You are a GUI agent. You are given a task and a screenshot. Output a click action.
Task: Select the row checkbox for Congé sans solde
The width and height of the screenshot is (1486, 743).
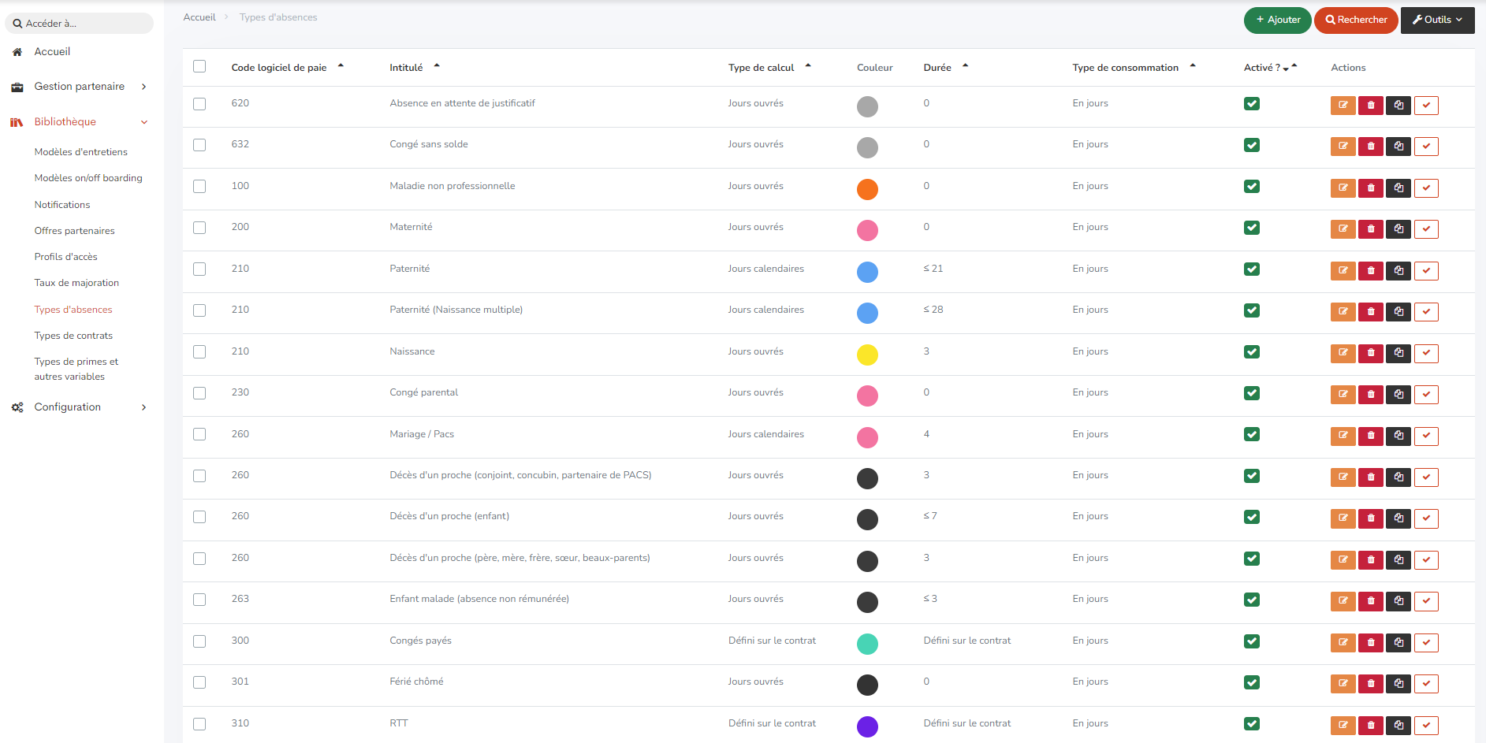pyautogui.click(x=199, y=145)
